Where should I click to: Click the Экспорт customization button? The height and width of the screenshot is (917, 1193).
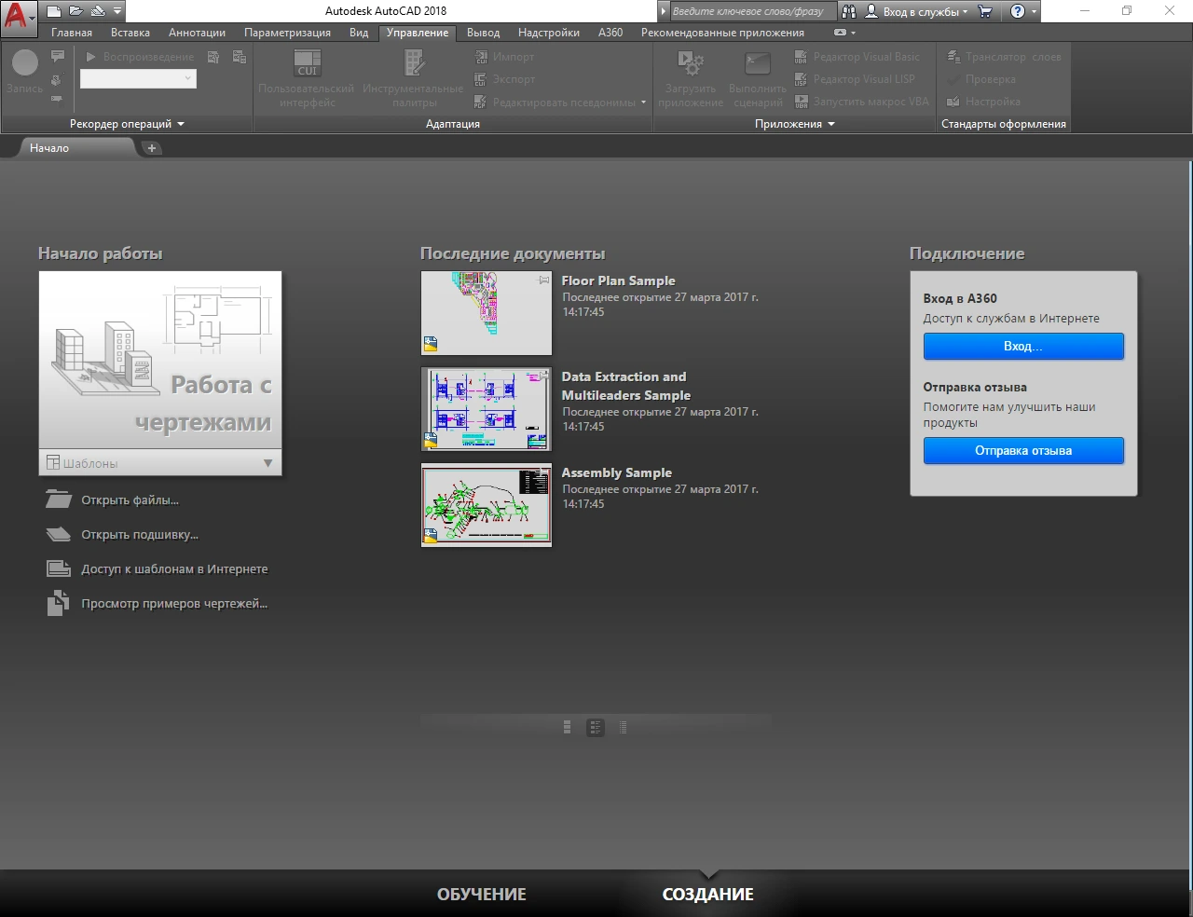[x=504, y=79]
